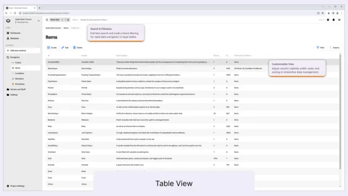Select the Onyx table row
This screenshot has height=196, width=348.
pos(192,107)
